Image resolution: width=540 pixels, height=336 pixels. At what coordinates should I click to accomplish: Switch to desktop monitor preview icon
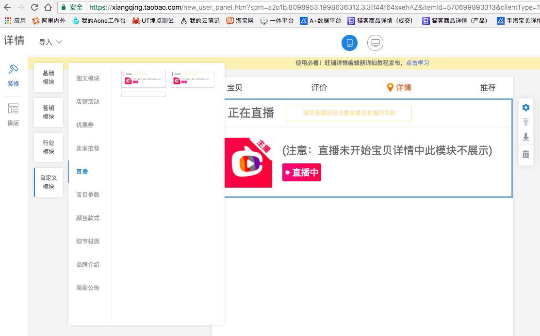click(x=375, y=43)
